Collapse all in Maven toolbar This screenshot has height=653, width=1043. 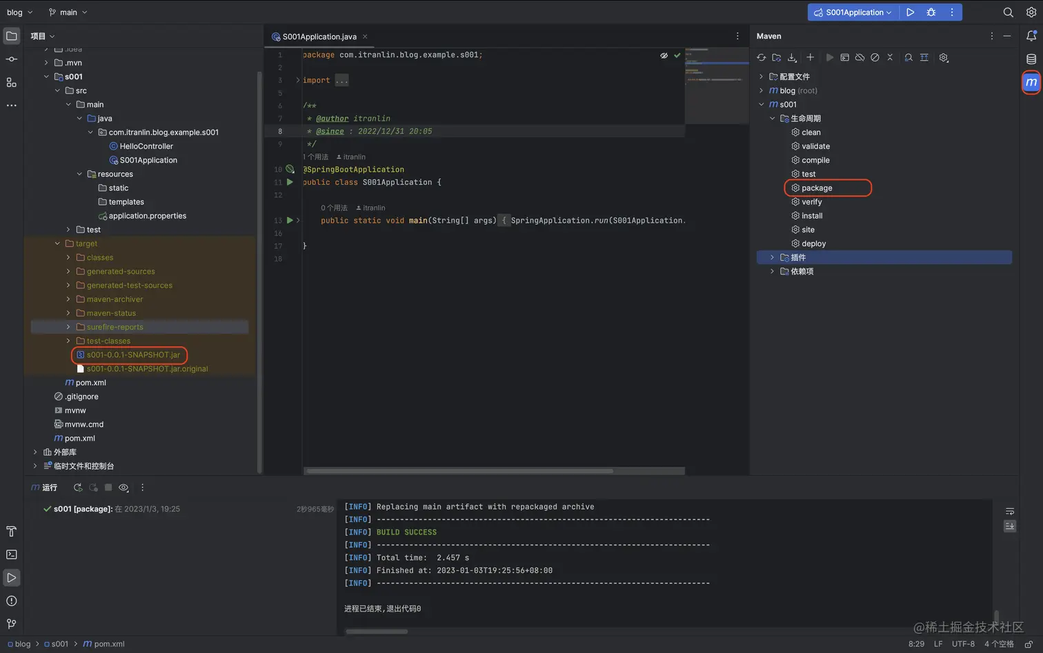tap(890, 58)
